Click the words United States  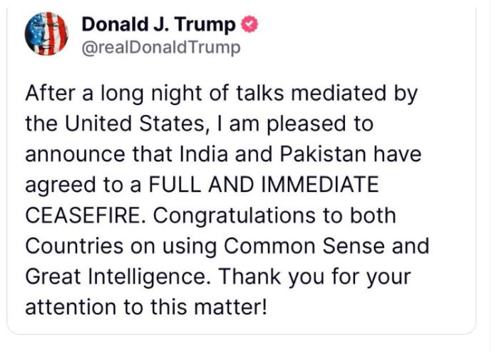(135, 124)
